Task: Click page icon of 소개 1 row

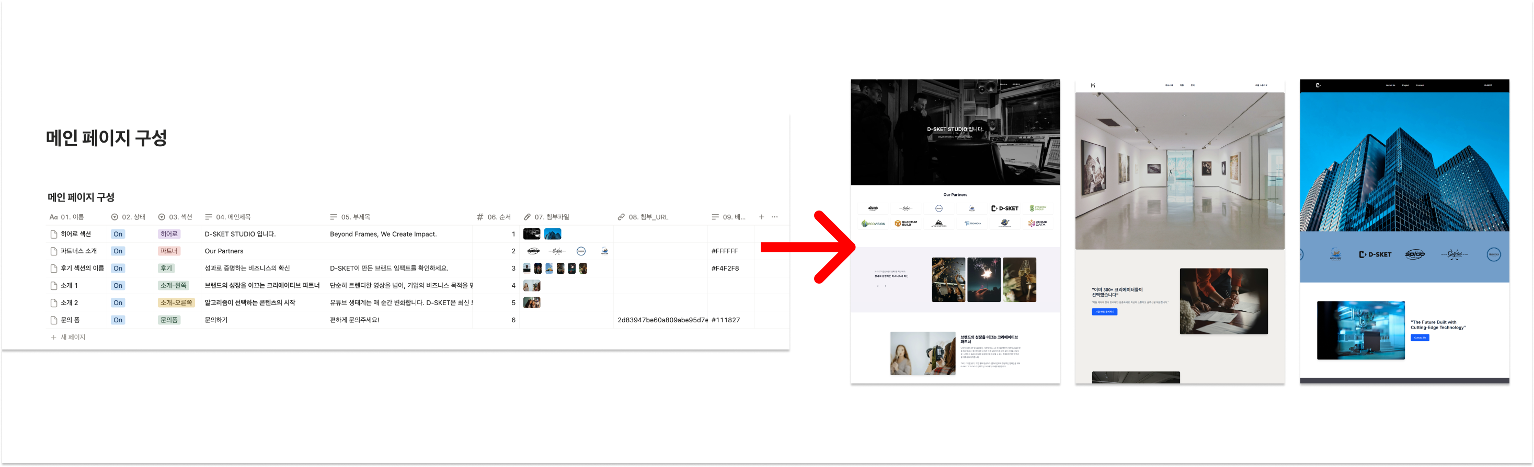Action: point(54,286)
